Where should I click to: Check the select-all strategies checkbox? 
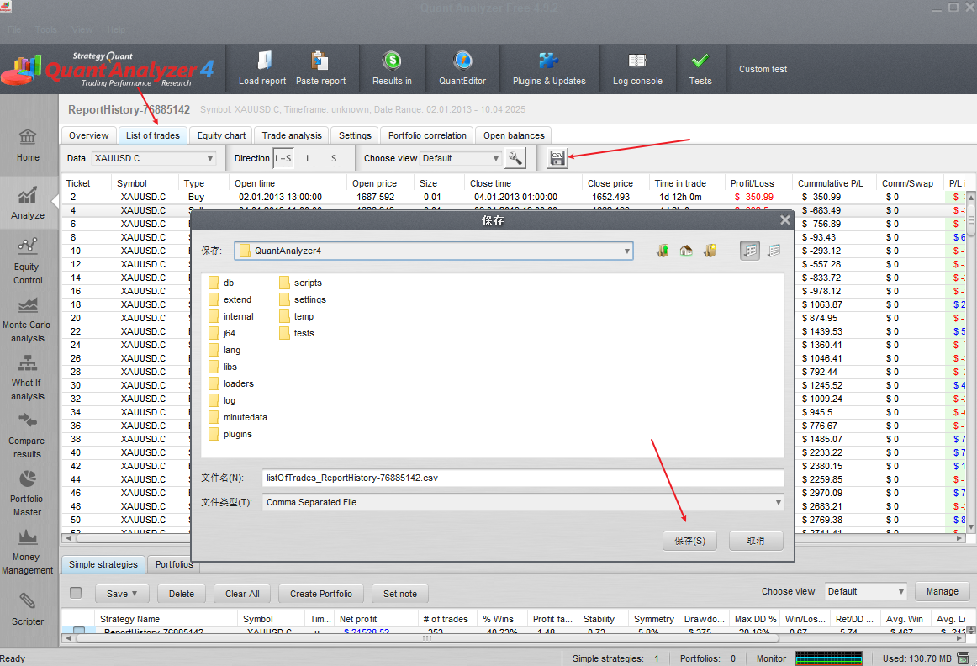pos(76,593)
